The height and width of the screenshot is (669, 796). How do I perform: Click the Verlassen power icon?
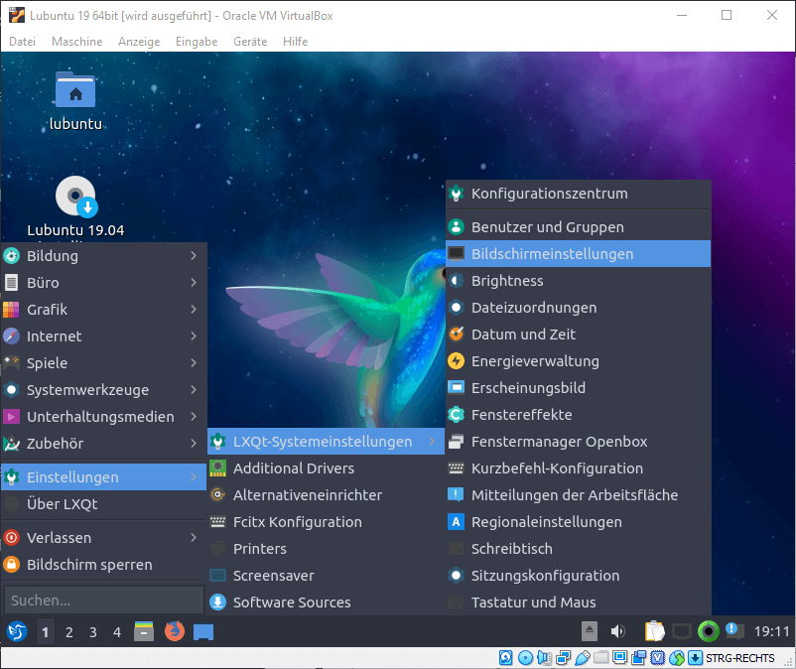pos(11,538)
